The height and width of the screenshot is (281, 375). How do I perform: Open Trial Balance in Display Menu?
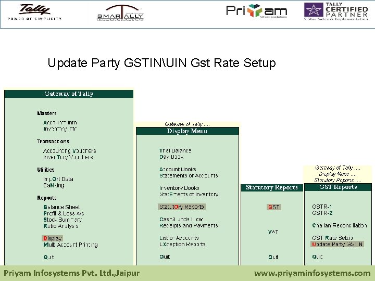(x=176, y=151)
